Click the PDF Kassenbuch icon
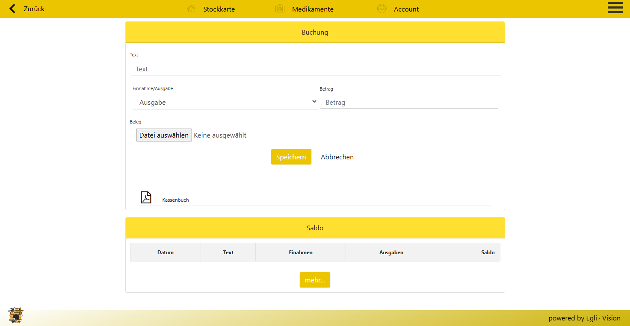Image resolution: width=630 pixels, height=326 pixels. click(146, 197)
